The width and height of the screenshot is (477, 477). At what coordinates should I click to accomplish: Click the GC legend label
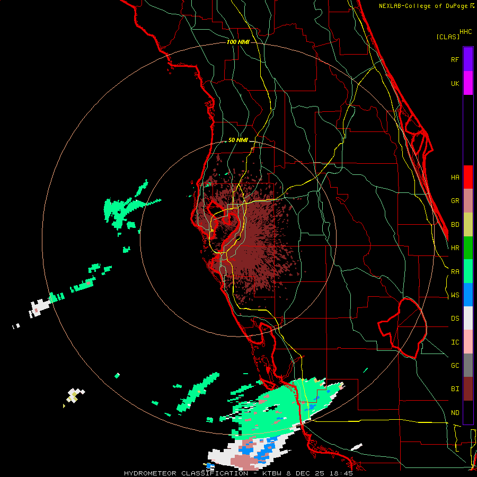click(455, 366)
